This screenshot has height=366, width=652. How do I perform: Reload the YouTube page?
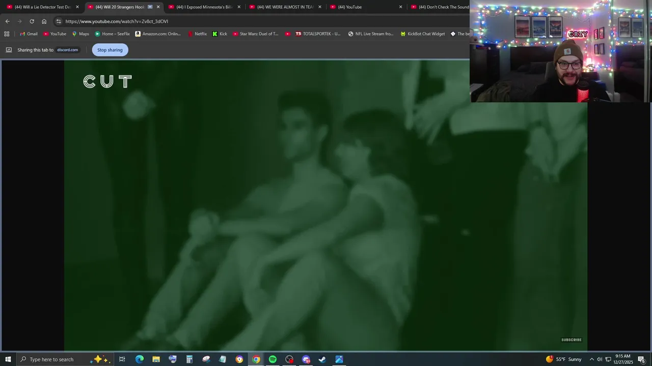(32, 21)
